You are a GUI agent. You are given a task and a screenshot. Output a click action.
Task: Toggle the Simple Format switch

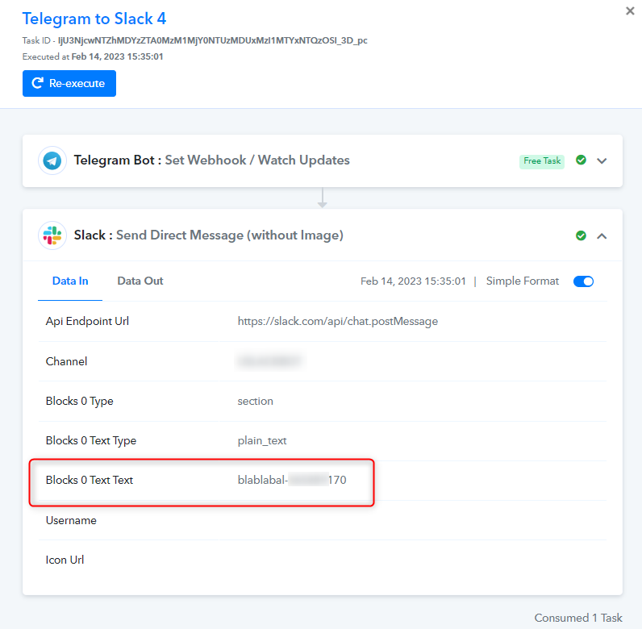583,281
